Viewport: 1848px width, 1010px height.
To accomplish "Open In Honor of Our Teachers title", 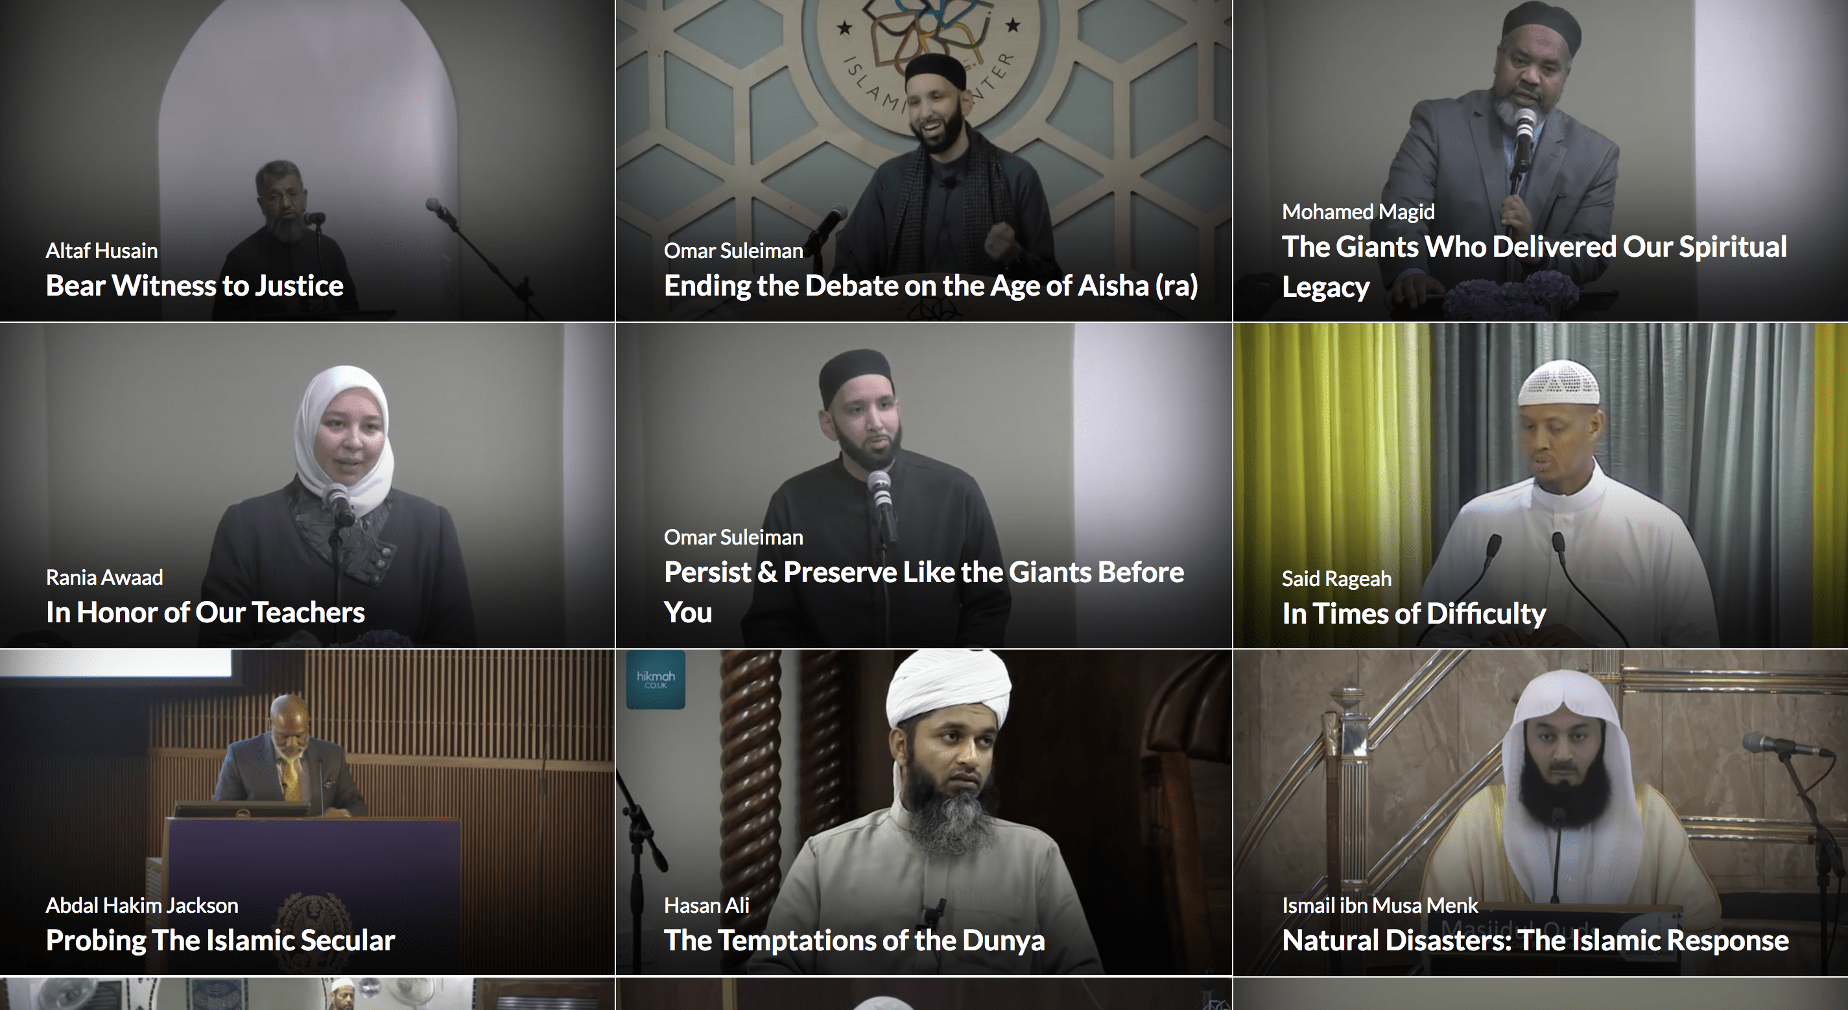I will click(205, 613).
